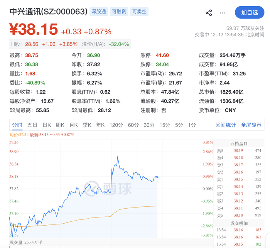This screenshot has width=270, height=248.
Task: Click the 卖3 order row 38.17
Action: coord(239,165)
